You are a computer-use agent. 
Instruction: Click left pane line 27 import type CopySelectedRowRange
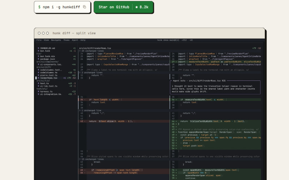coord(124,65)
